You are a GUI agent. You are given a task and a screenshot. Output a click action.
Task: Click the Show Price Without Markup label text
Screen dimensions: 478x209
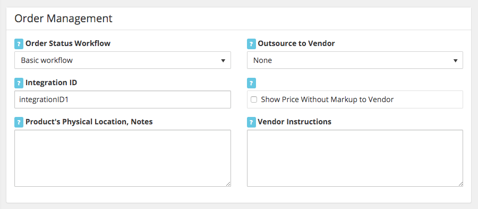(327, 99)
